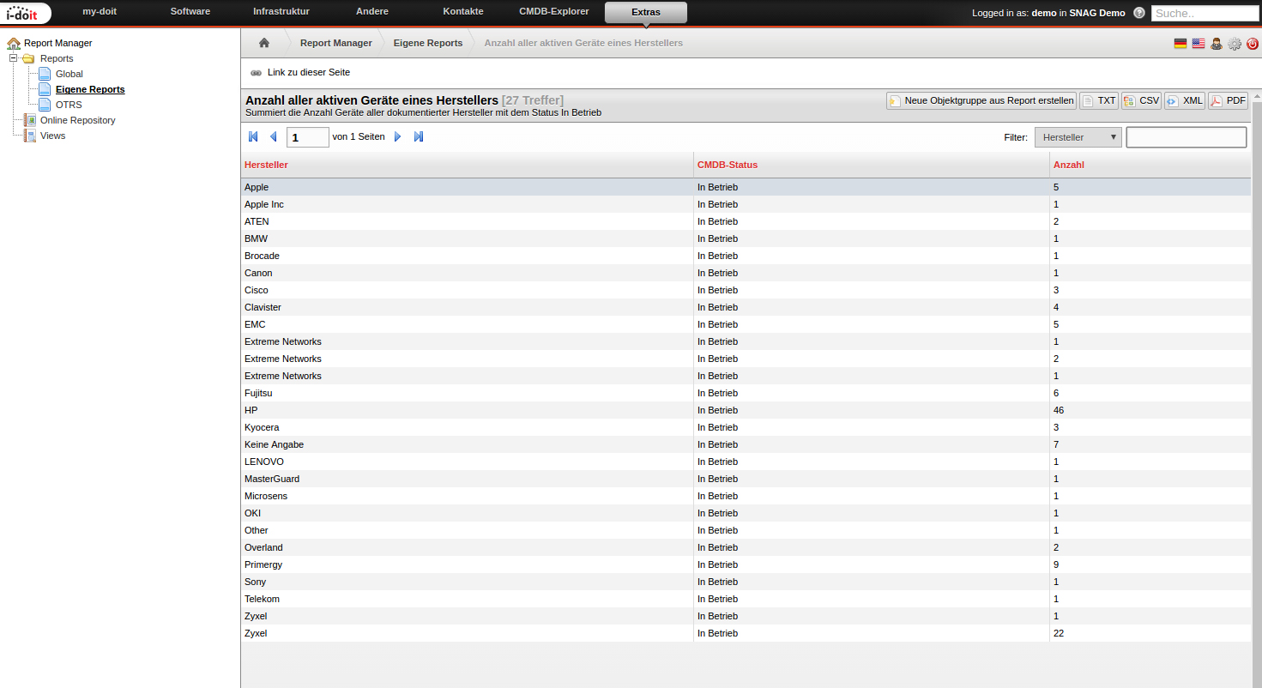Select the Extras tab
Viewport: 1262px width, 688px height.
pos(646,12)
